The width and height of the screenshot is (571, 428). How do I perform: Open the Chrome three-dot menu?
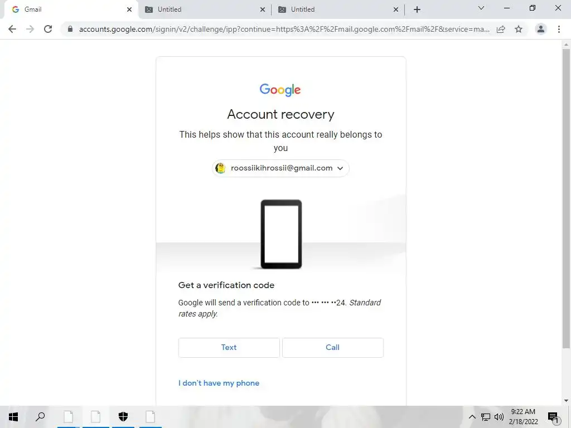[559, 29]
